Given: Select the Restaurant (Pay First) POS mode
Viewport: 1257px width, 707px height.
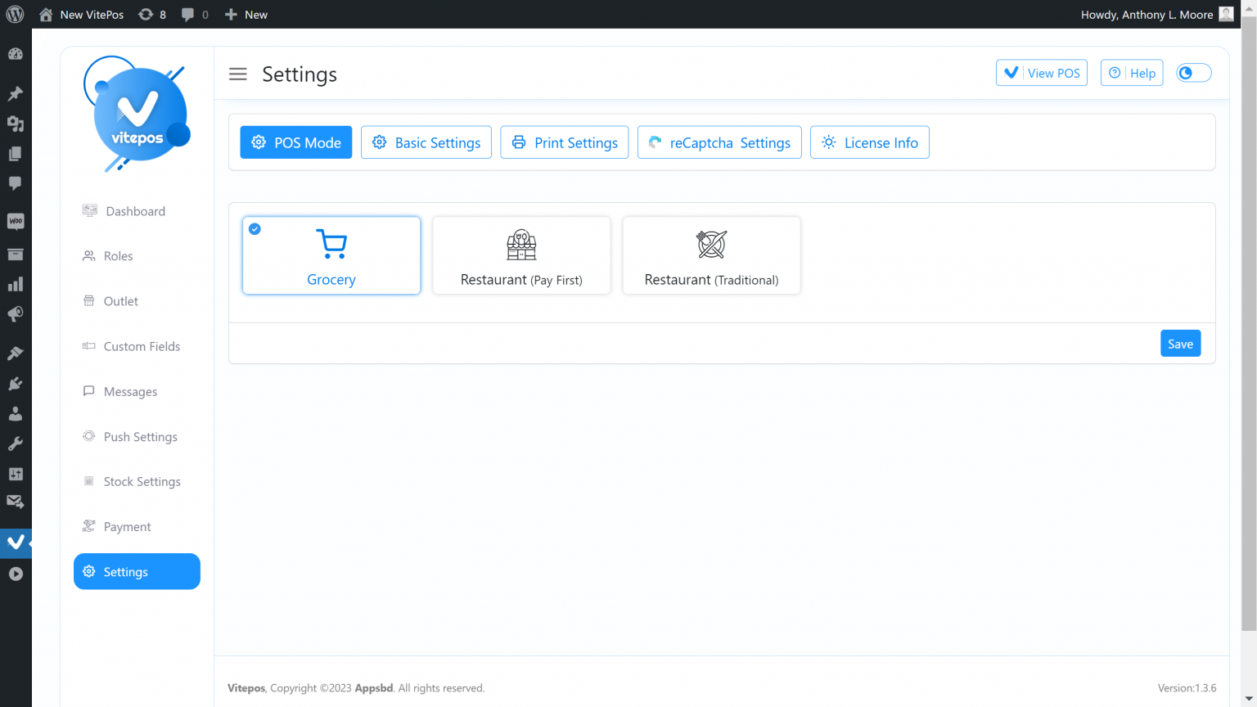Looking at the screenshot, I should click(x=521, y=254).
